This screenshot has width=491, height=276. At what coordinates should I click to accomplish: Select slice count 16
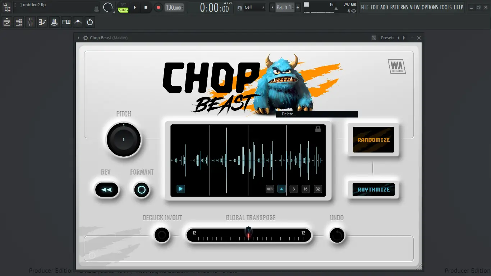tap(306, 189)
